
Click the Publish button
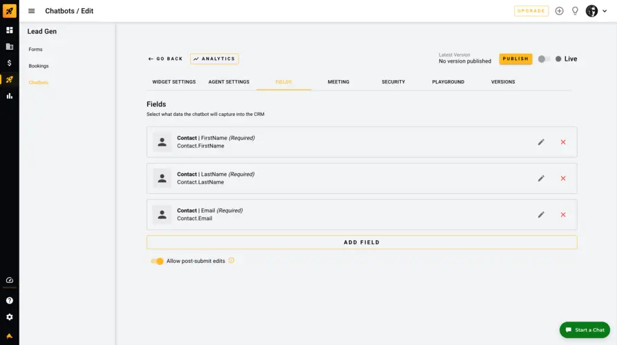pyautogui.click(x=515, y=59)
